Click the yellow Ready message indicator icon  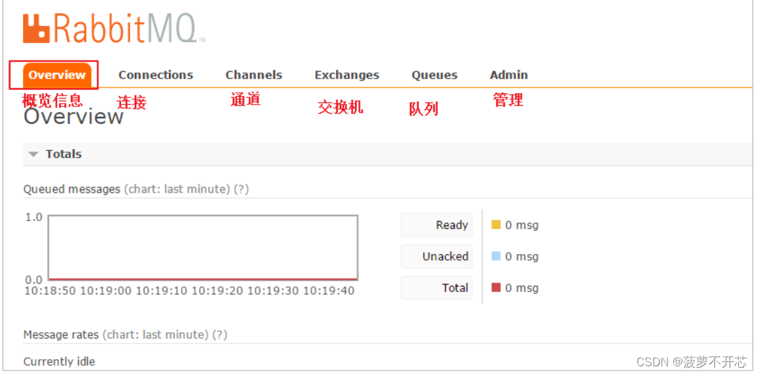[x=496, y=224]
